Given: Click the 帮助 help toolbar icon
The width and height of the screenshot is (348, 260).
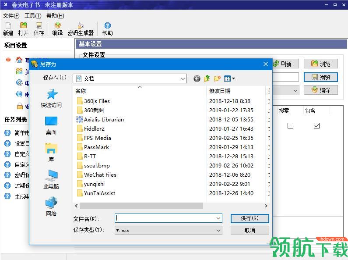Looking at the screenshot, I should [x=107, y=29].
